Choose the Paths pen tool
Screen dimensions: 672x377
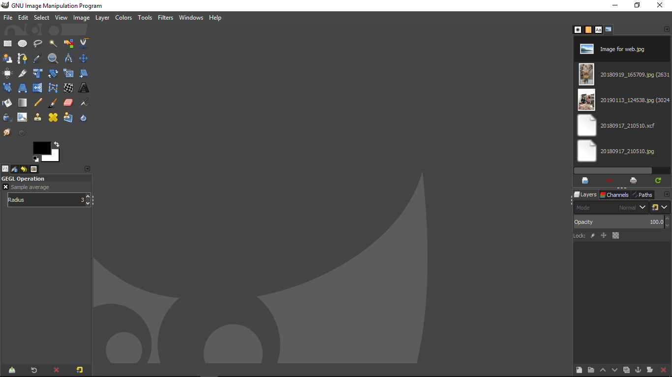tap(23, 58)
